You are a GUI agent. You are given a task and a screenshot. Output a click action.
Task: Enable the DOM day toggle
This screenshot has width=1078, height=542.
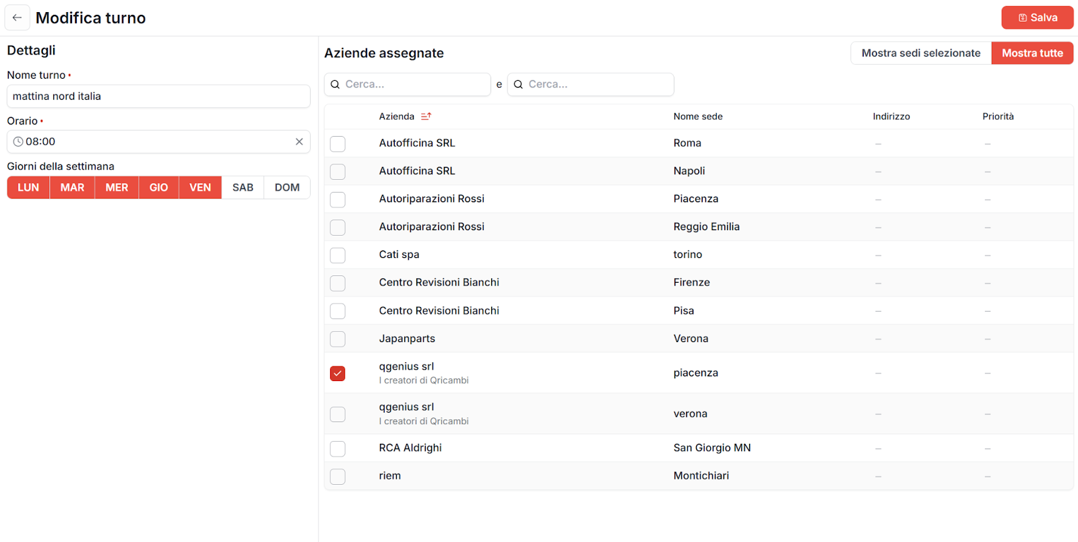pos(287,188)
